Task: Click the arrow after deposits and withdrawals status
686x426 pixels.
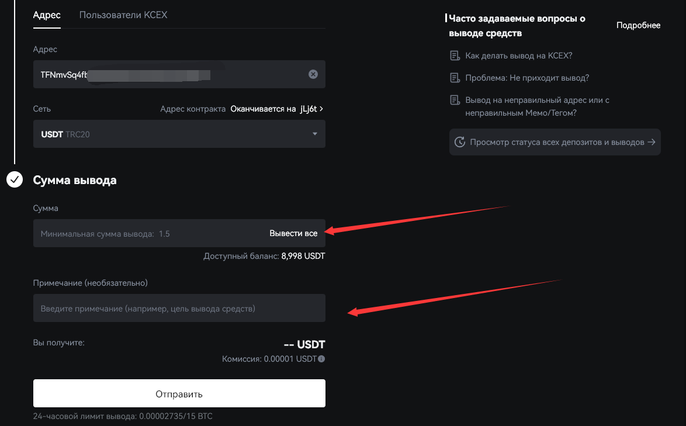Action: coord(652,142)
